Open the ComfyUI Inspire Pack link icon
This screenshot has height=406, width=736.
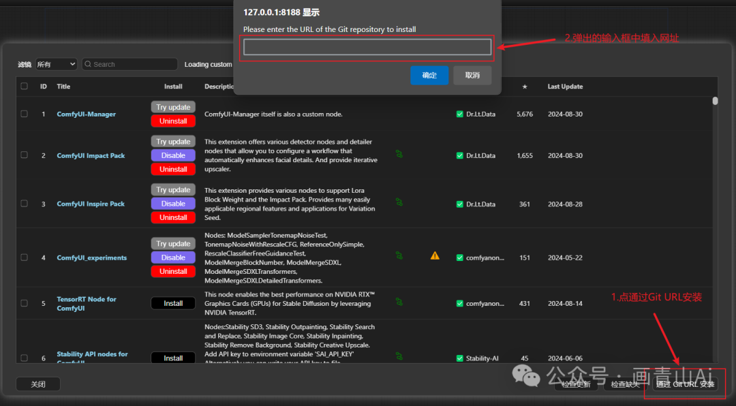pyautogui.click(x=399, y=202)
